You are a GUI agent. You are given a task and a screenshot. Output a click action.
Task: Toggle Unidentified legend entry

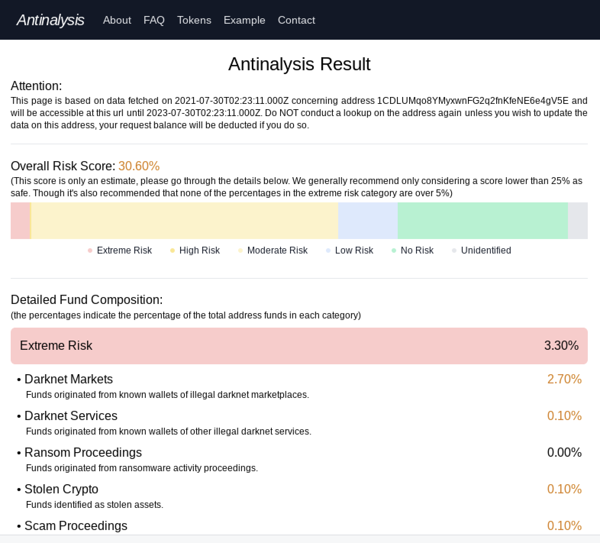tap(481, 250)
